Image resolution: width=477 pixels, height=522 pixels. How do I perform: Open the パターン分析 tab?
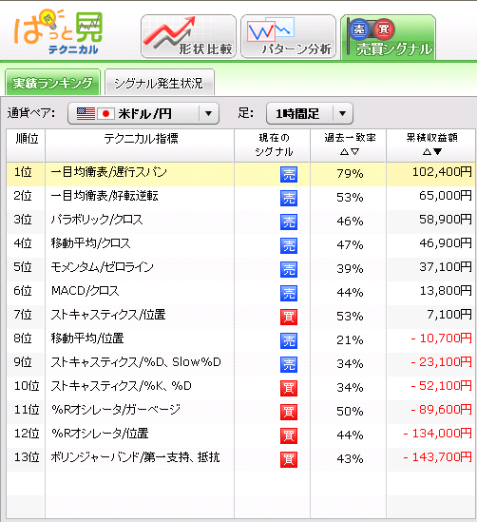coord(288,36)
